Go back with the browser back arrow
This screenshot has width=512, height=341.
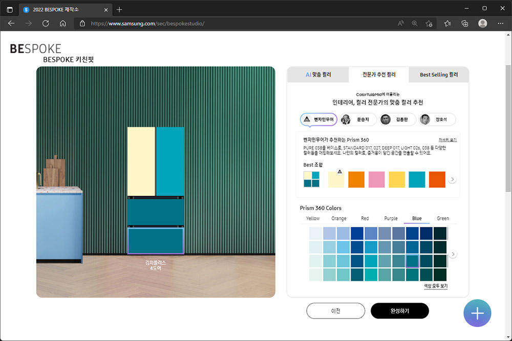tap(11, 24)
